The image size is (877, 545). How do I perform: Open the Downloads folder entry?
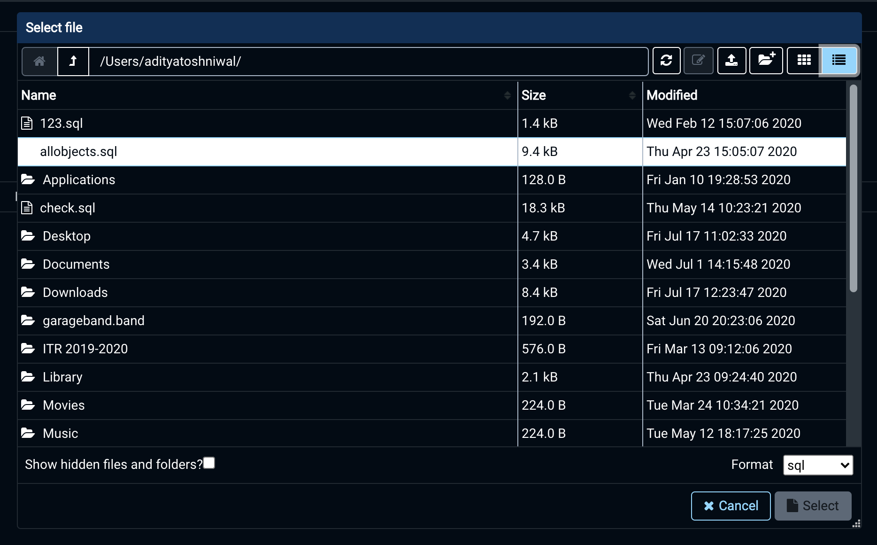(75, 292)
